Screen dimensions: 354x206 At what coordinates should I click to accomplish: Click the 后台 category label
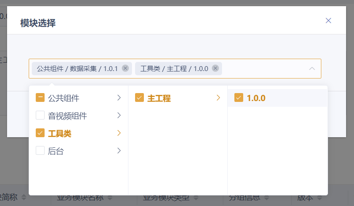(x=56, y=151)
